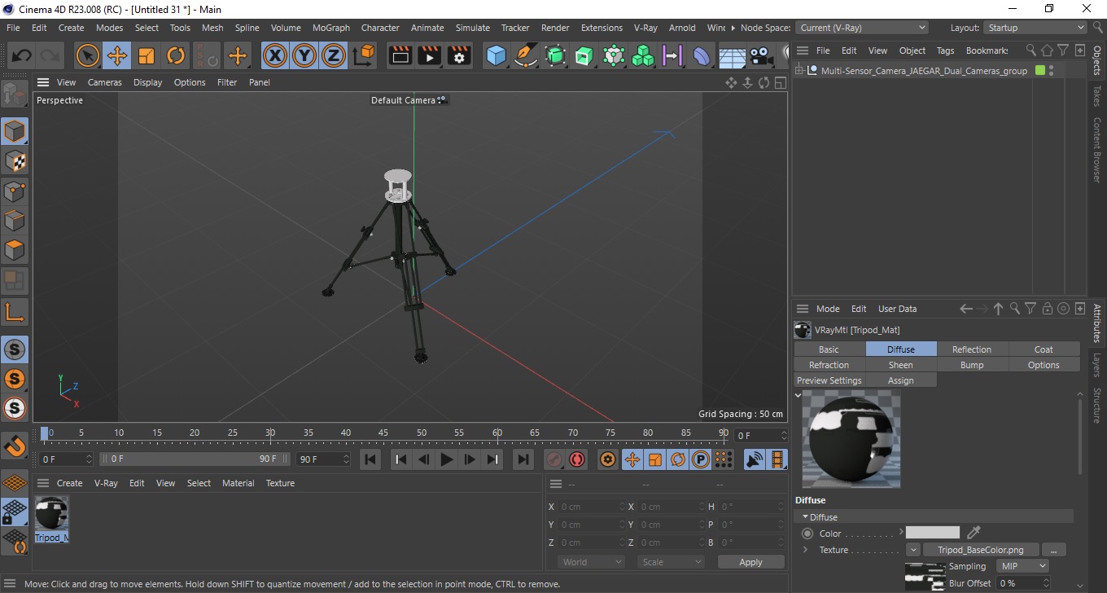1107x593 pixels.
Task: Click texture browse ellipsis button
Action: pos(1053,550)
